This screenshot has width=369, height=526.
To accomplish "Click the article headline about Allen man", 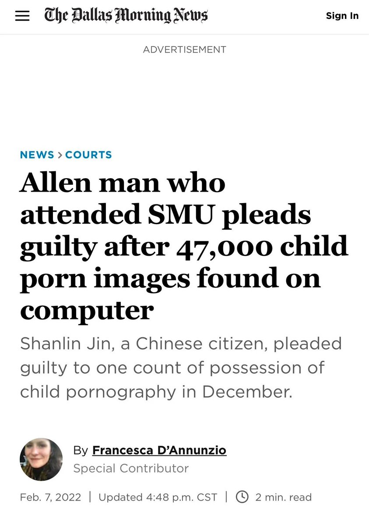I will click(175, 246).
